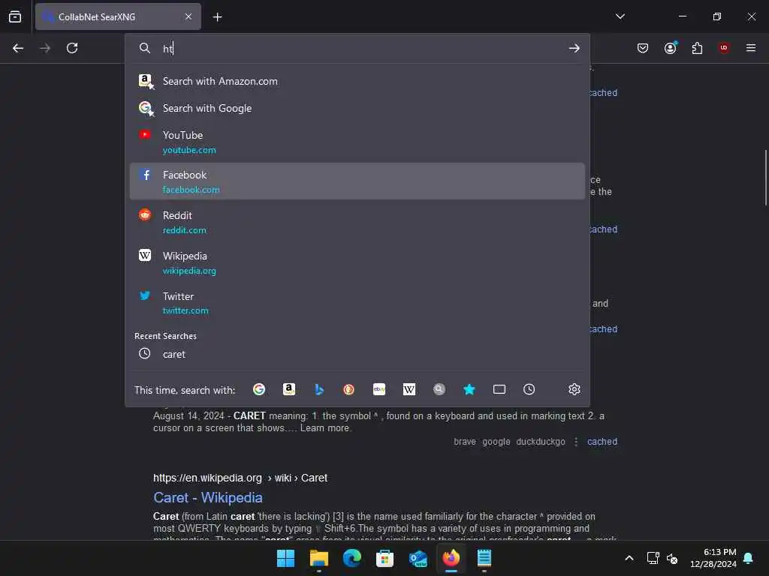This screenshot has height=576, width=769.
Task: Open File Explorer from the taskbar
Action: [318, 558]
